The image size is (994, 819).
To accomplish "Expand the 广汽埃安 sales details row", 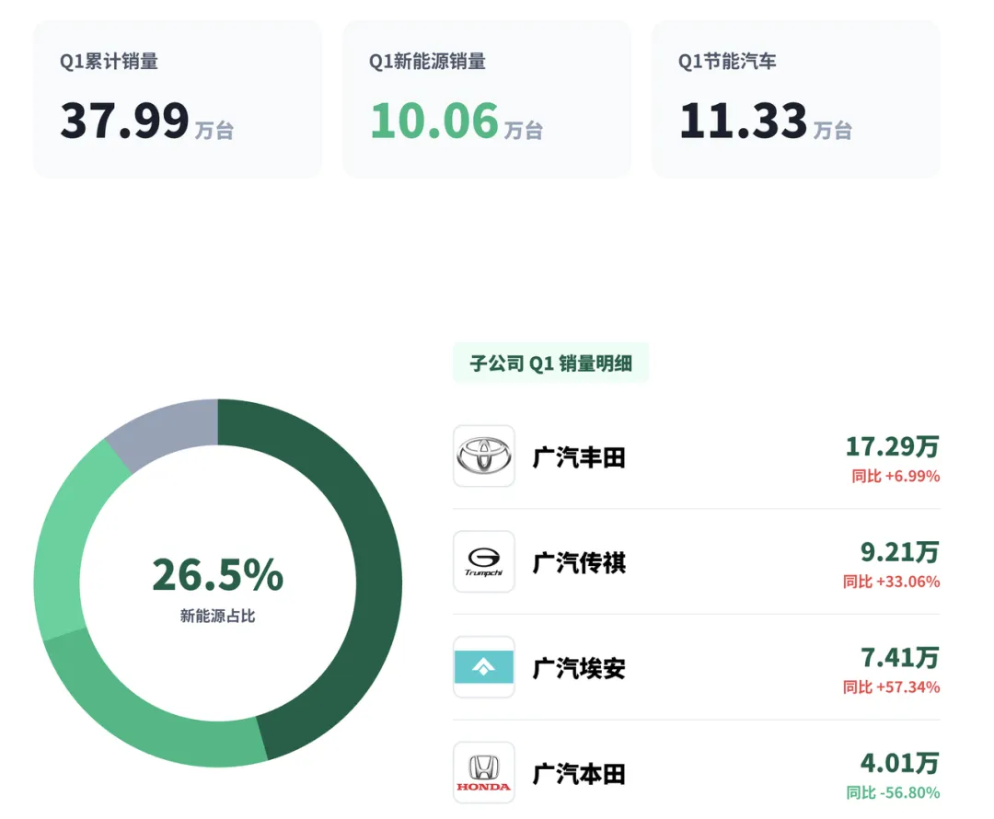I will 695,667.
